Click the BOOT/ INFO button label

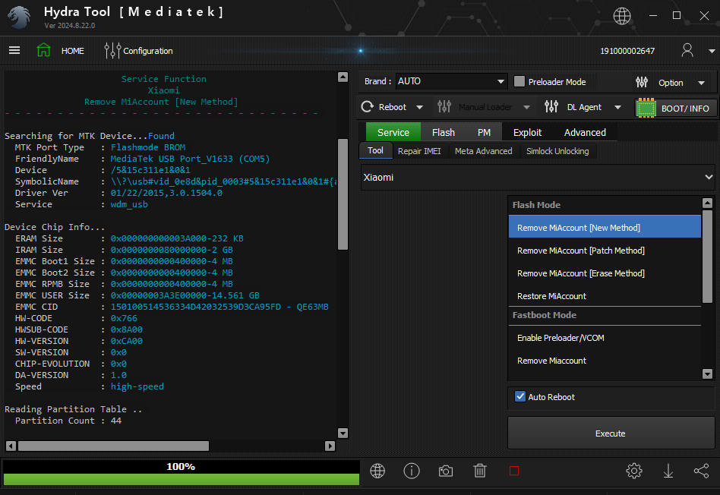685,109
